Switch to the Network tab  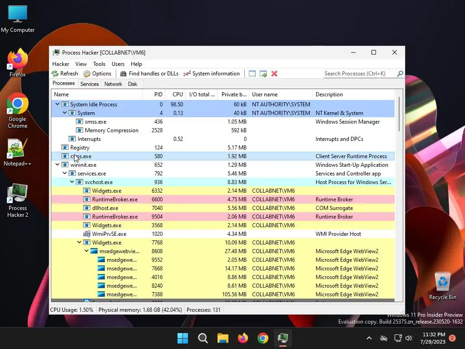click(x=113, y=84)
